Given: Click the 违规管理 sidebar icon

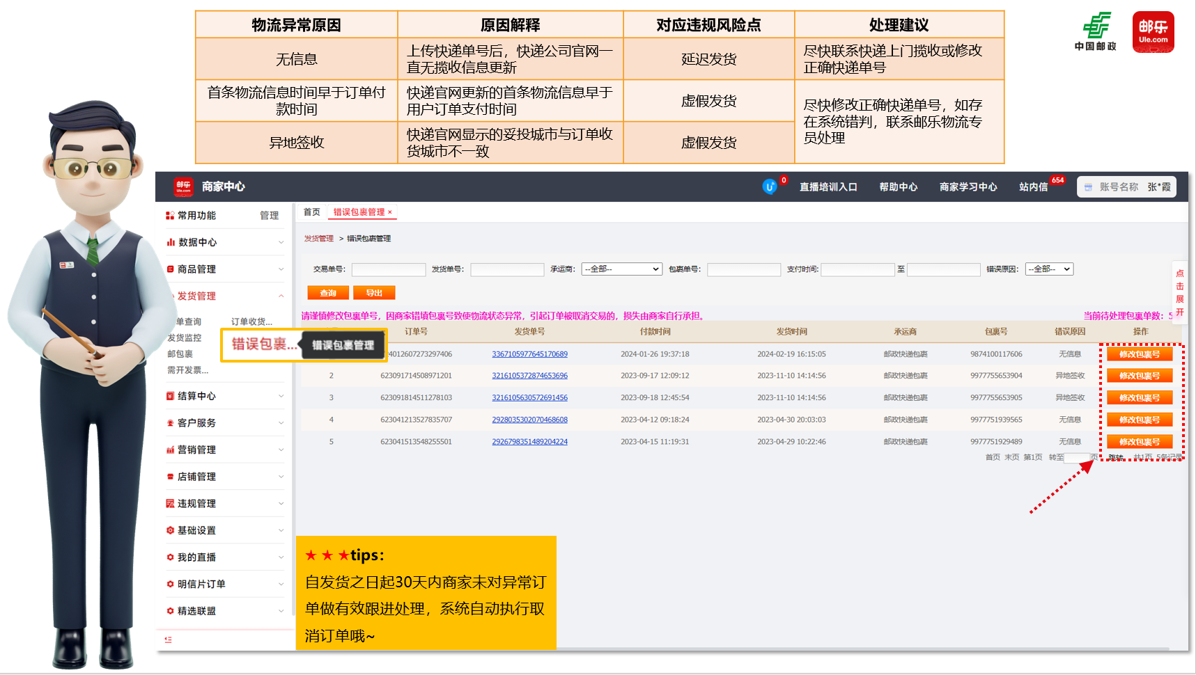Looking at the screenshot, I should (x=171, y=504).
